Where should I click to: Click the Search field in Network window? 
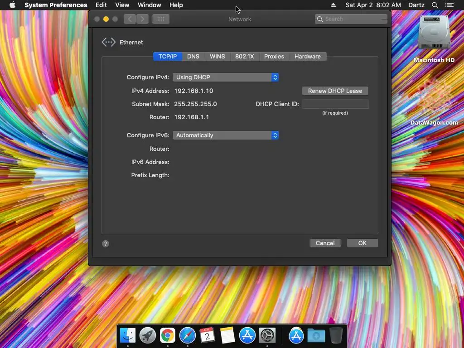click(351, 19)
